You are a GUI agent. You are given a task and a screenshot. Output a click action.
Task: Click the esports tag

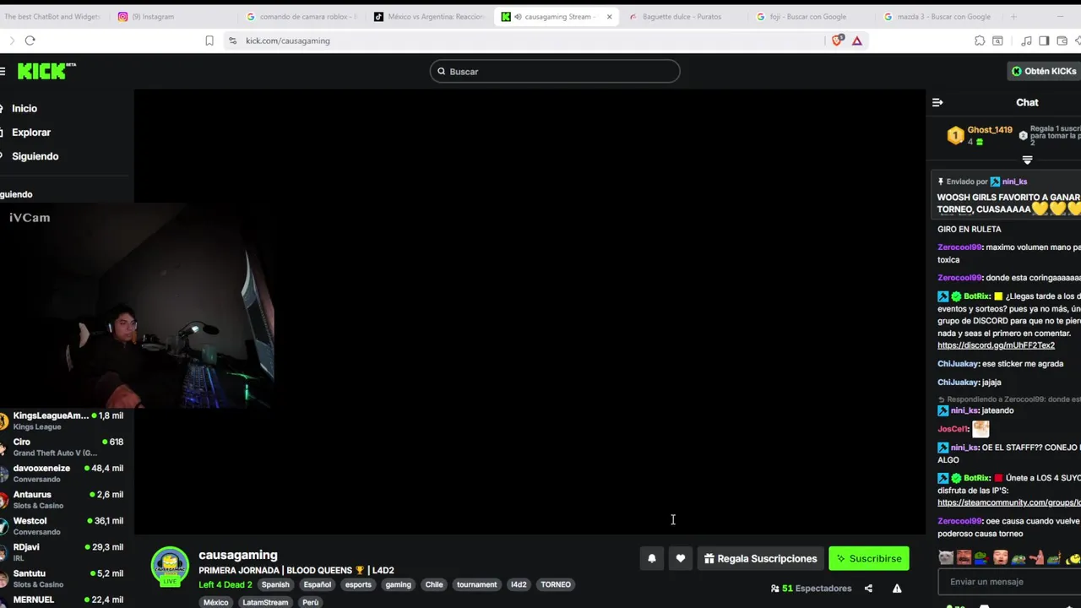coord(358,584)
